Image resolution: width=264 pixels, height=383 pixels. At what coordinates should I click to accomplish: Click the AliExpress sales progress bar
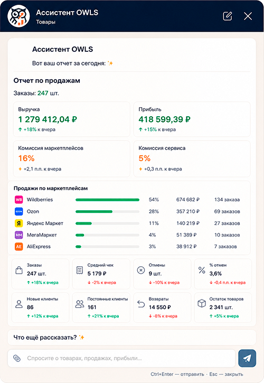point(108,247)
